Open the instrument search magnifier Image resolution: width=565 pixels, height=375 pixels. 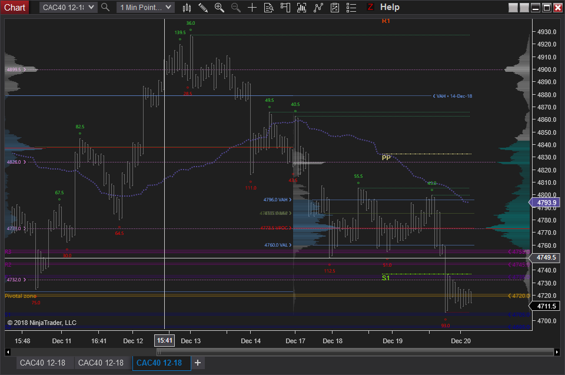(105, 7)
